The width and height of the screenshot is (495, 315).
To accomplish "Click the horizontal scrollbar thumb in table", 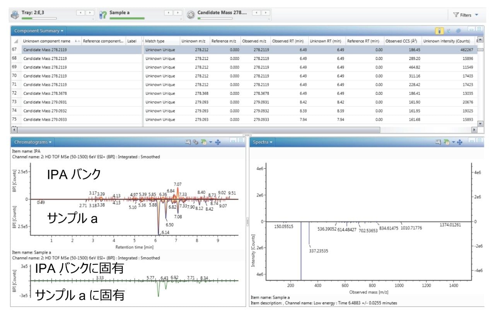I will 199,130.
